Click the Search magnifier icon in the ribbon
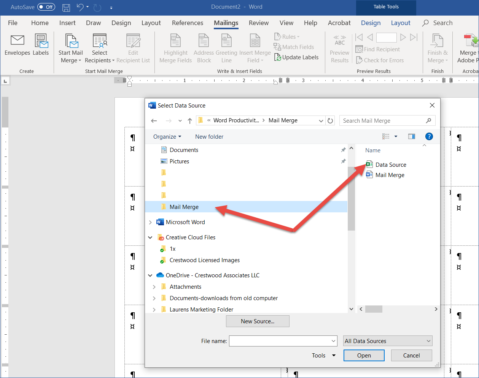Image resolution: width=479 pixels, height=378 pixels. (425, 23)
